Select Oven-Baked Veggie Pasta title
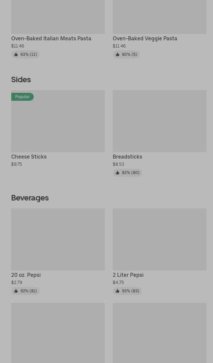This screenshot has height=363, width=213. click(145, 38)
